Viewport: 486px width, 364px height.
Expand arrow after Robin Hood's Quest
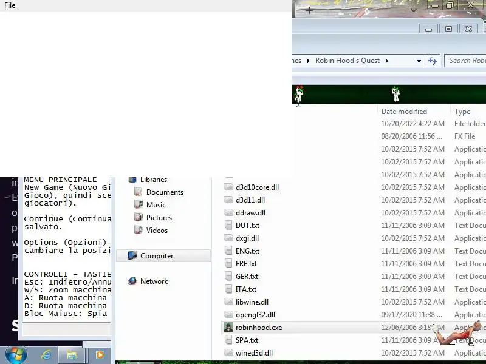(387, 61)
